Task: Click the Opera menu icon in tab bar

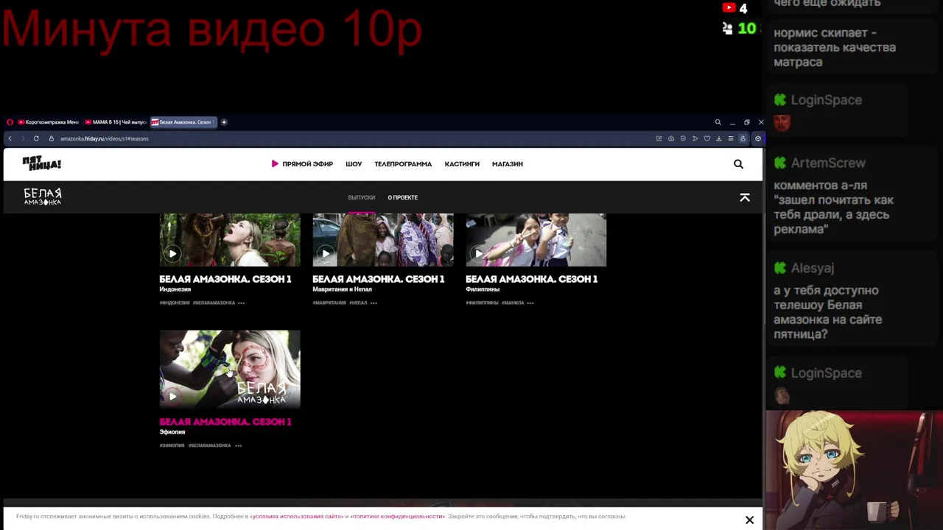Action: click(x=10, y=122)
